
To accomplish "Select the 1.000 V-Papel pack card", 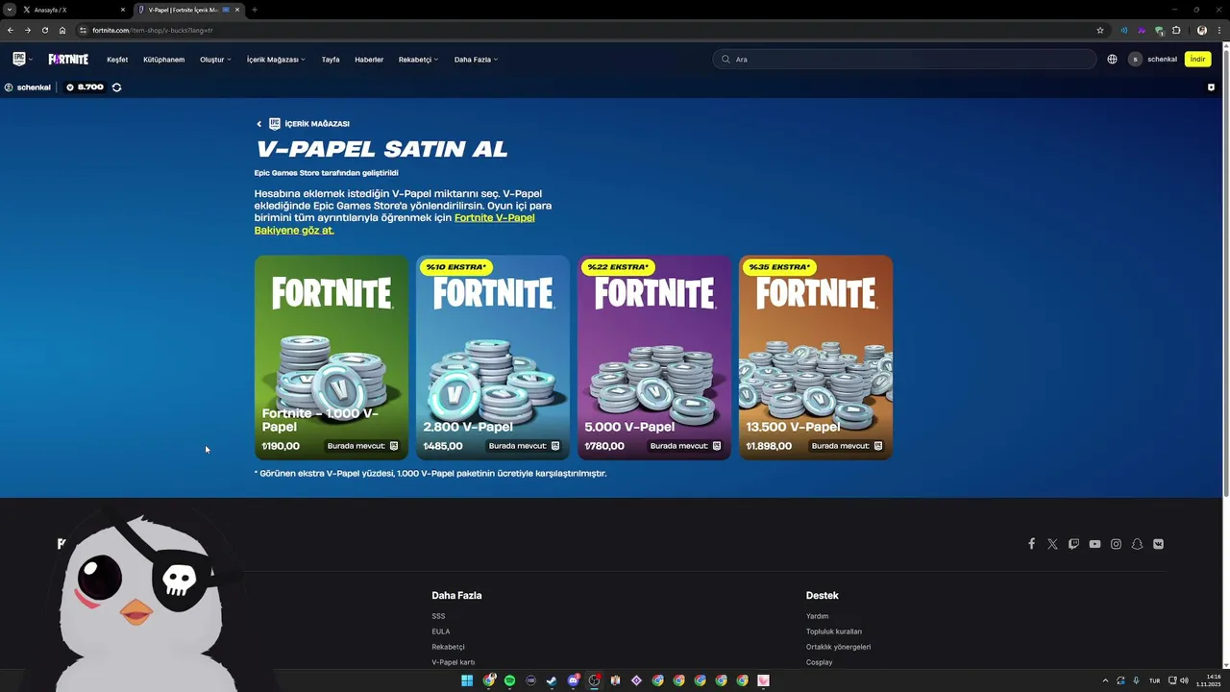I will point(332,358).
